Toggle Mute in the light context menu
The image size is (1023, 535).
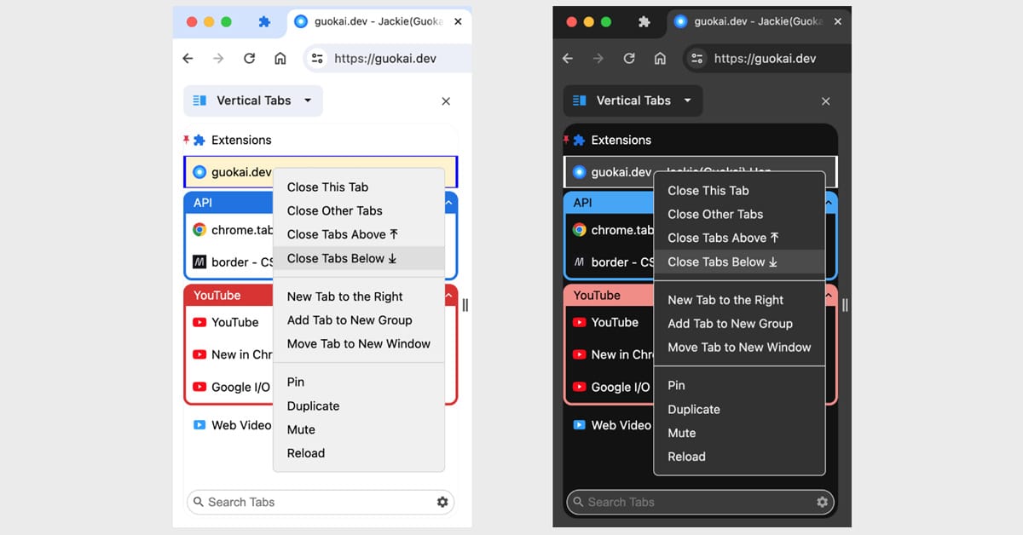point(301,429)
